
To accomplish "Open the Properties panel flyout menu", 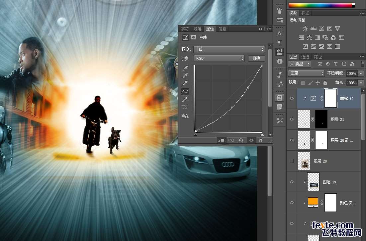I will pyautogui.click(x=269, y=29).
